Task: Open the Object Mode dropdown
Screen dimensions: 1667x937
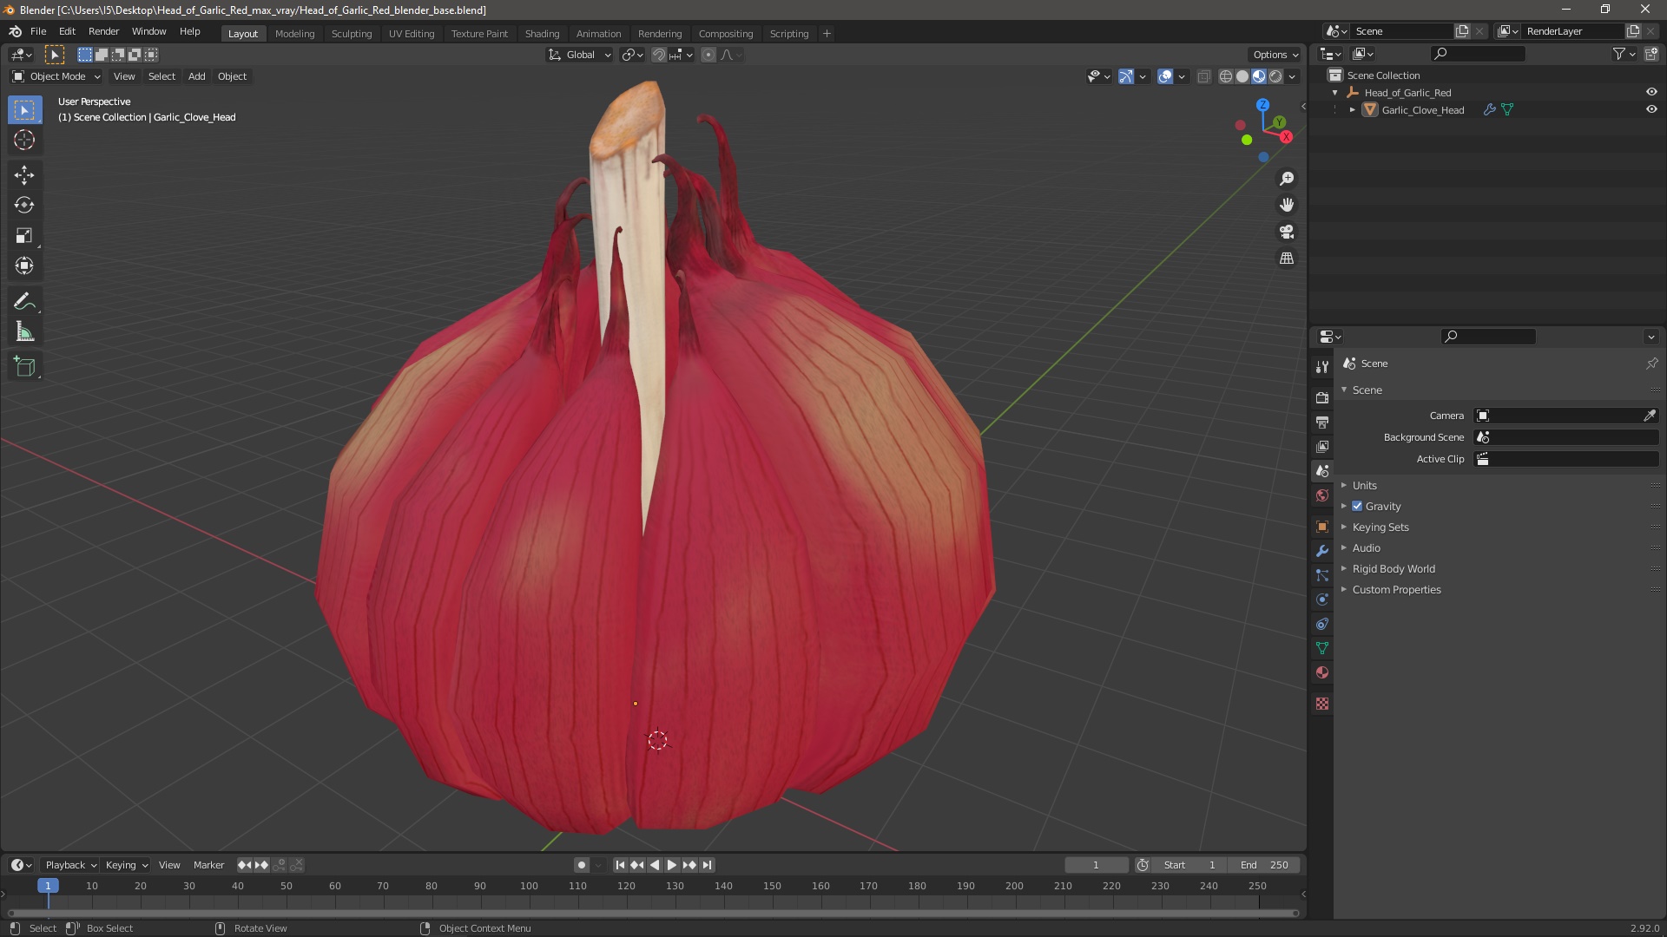Action: (x=56, y=76)
